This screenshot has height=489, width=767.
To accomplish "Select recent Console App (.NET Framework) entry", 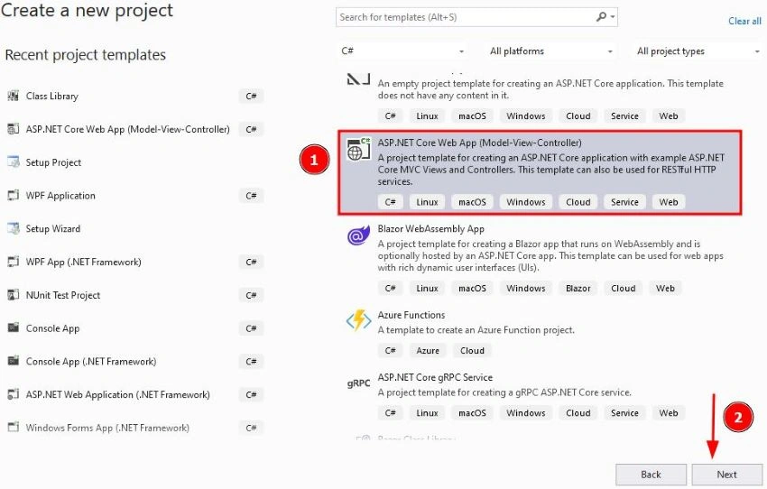I will point(135,361).
